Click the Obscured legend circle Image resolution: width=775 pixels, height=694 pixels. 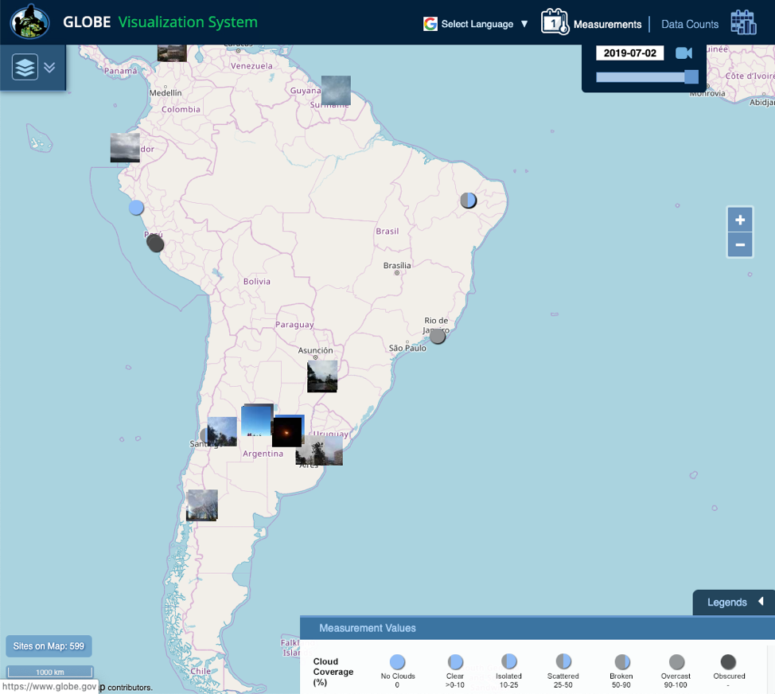click(728, 662)
